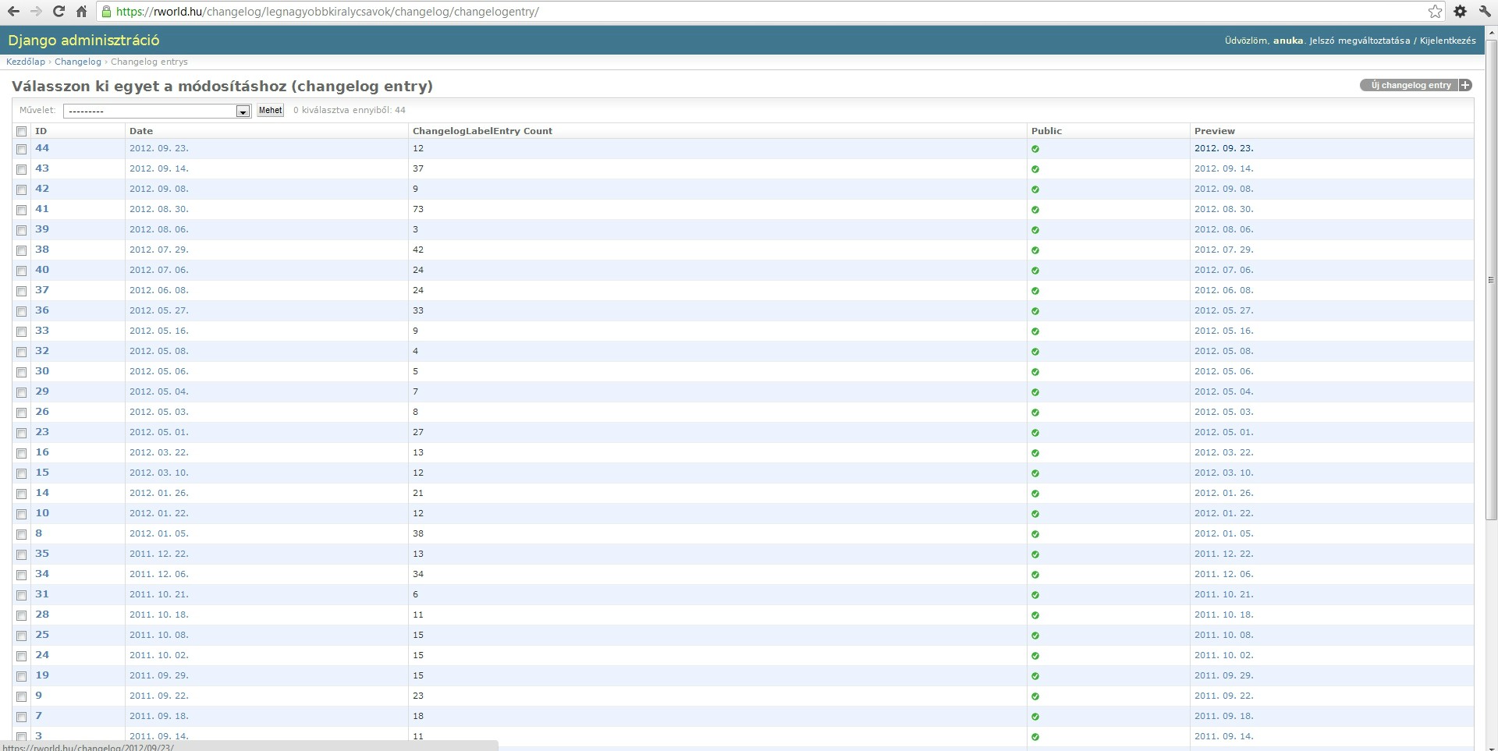Click the Django adminisztráció header title
The image size is (1498, 751).
click(83, 41)
